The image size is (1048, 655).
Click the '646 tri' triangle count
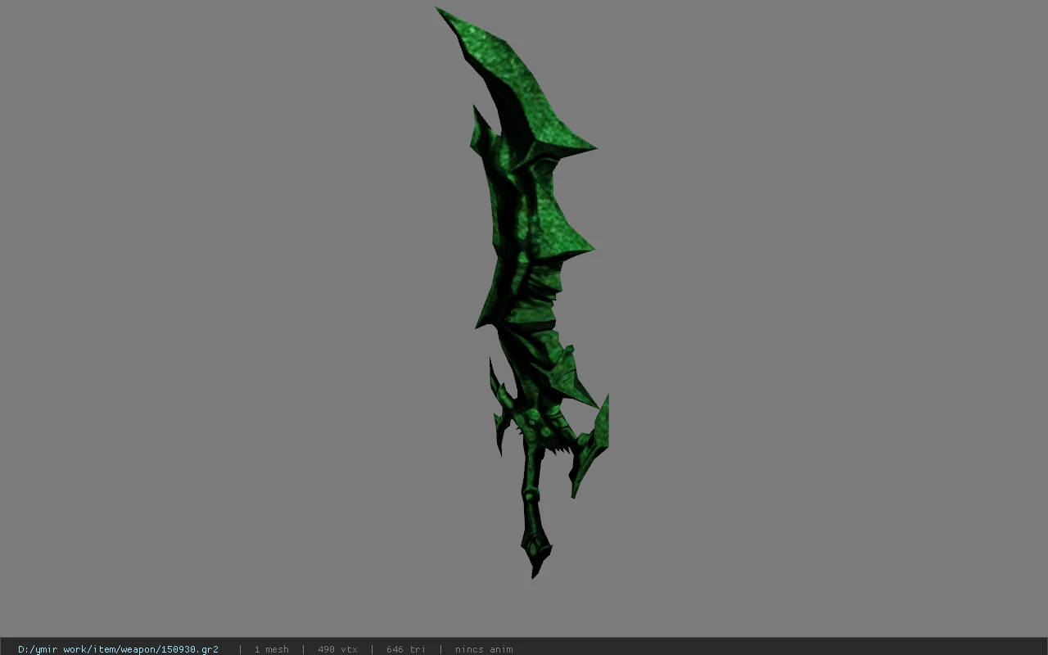405,649
